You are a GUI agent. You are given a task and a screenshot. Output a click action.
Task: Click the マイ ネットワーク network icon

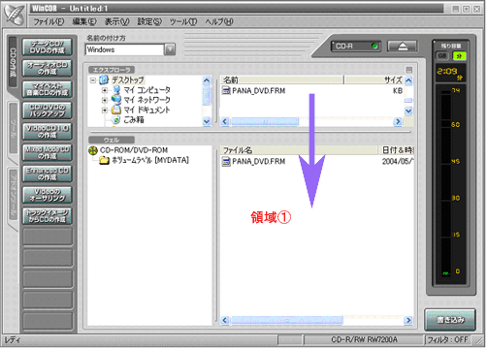(116, 100)
